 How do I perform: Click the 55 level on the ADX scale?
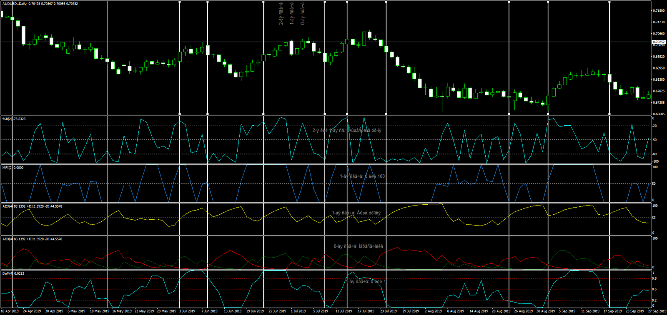tap(654, 218)
